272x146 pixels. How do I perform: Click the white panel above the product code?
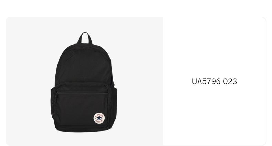coord(215,47)
